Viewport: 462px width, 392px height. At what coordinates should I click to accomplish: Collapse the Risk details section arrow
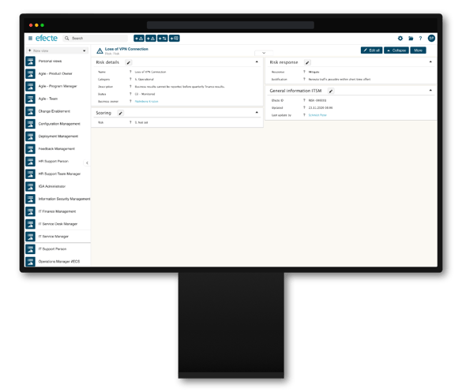(x=257, y=62)
